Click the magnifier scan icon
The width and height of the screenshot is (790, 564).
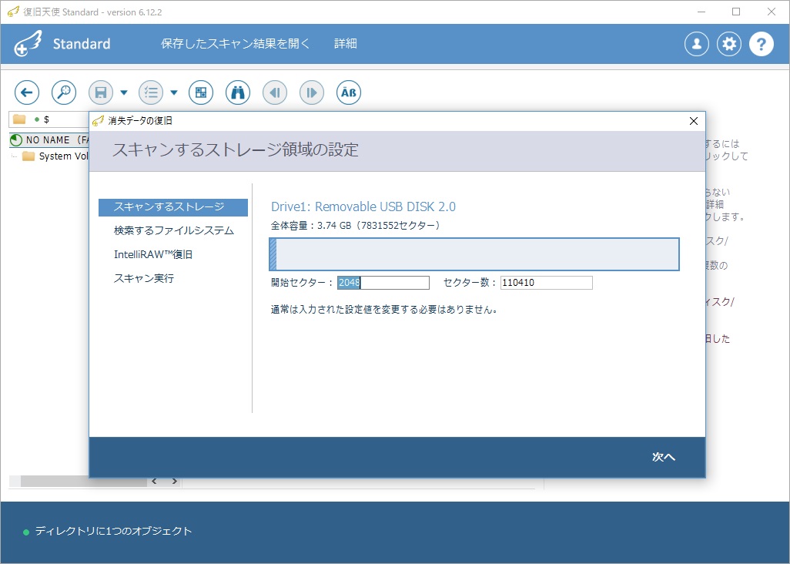click(x=64, y=92)
